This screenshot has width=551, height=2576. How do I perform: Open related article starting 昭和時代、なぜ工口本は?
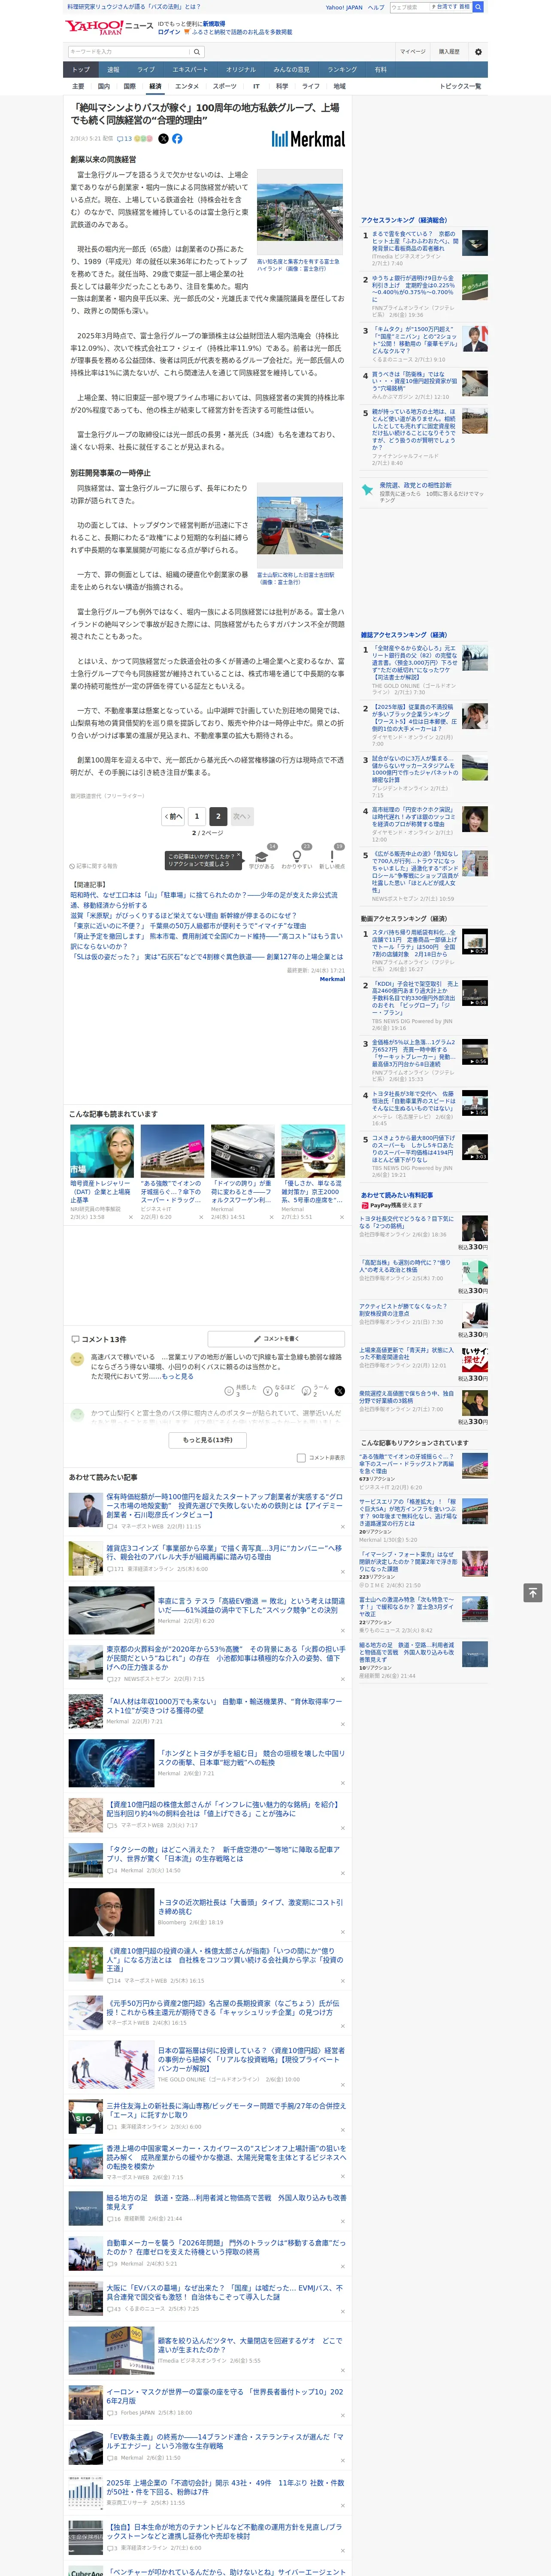click(203, 900)
